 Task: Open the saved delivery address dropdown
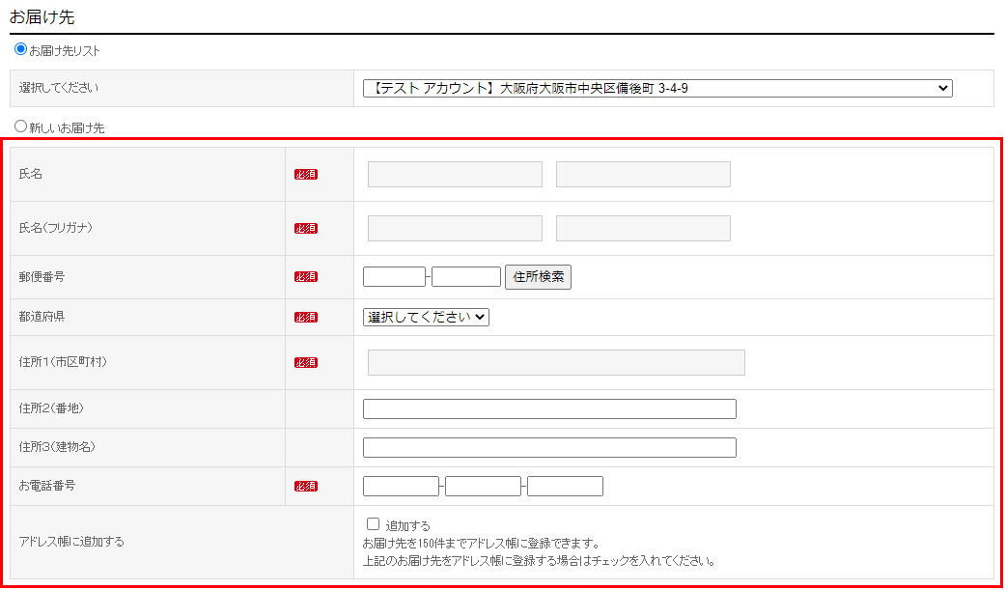click(x=657, y=89)
